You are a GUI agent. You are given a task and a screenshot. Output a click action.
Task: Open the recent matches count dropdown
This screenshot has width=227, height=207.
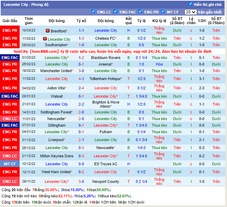click(x=190, y=12)
